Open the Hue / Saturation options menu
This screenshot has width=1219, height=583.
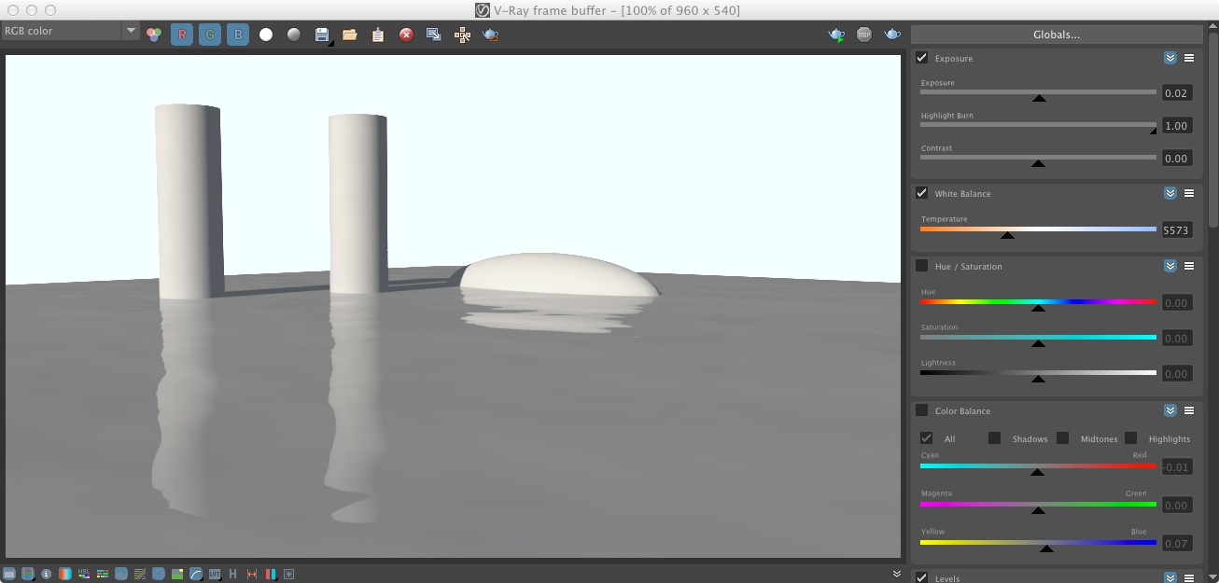pyautogui.click(x=1189, y=266)
